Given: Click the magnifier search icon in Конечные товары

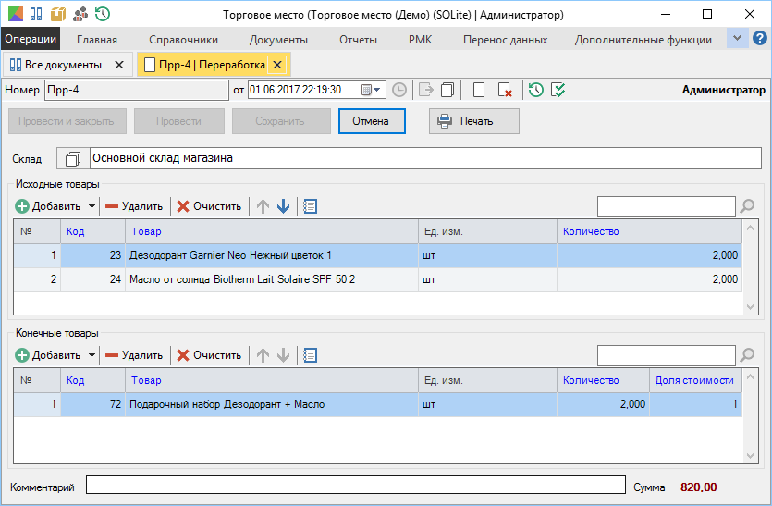Looking at the screenshot, I should click(747, 355).
